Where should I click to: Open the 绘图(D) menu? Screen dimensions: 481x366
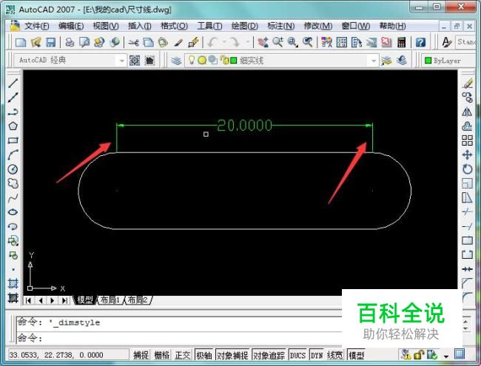[x=244, y=26]
